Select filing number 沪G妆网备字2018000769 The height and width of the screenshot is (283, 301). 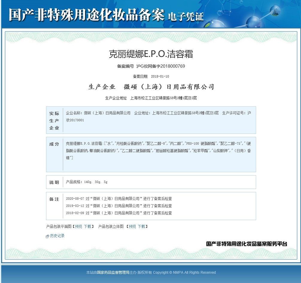(160, 66)
